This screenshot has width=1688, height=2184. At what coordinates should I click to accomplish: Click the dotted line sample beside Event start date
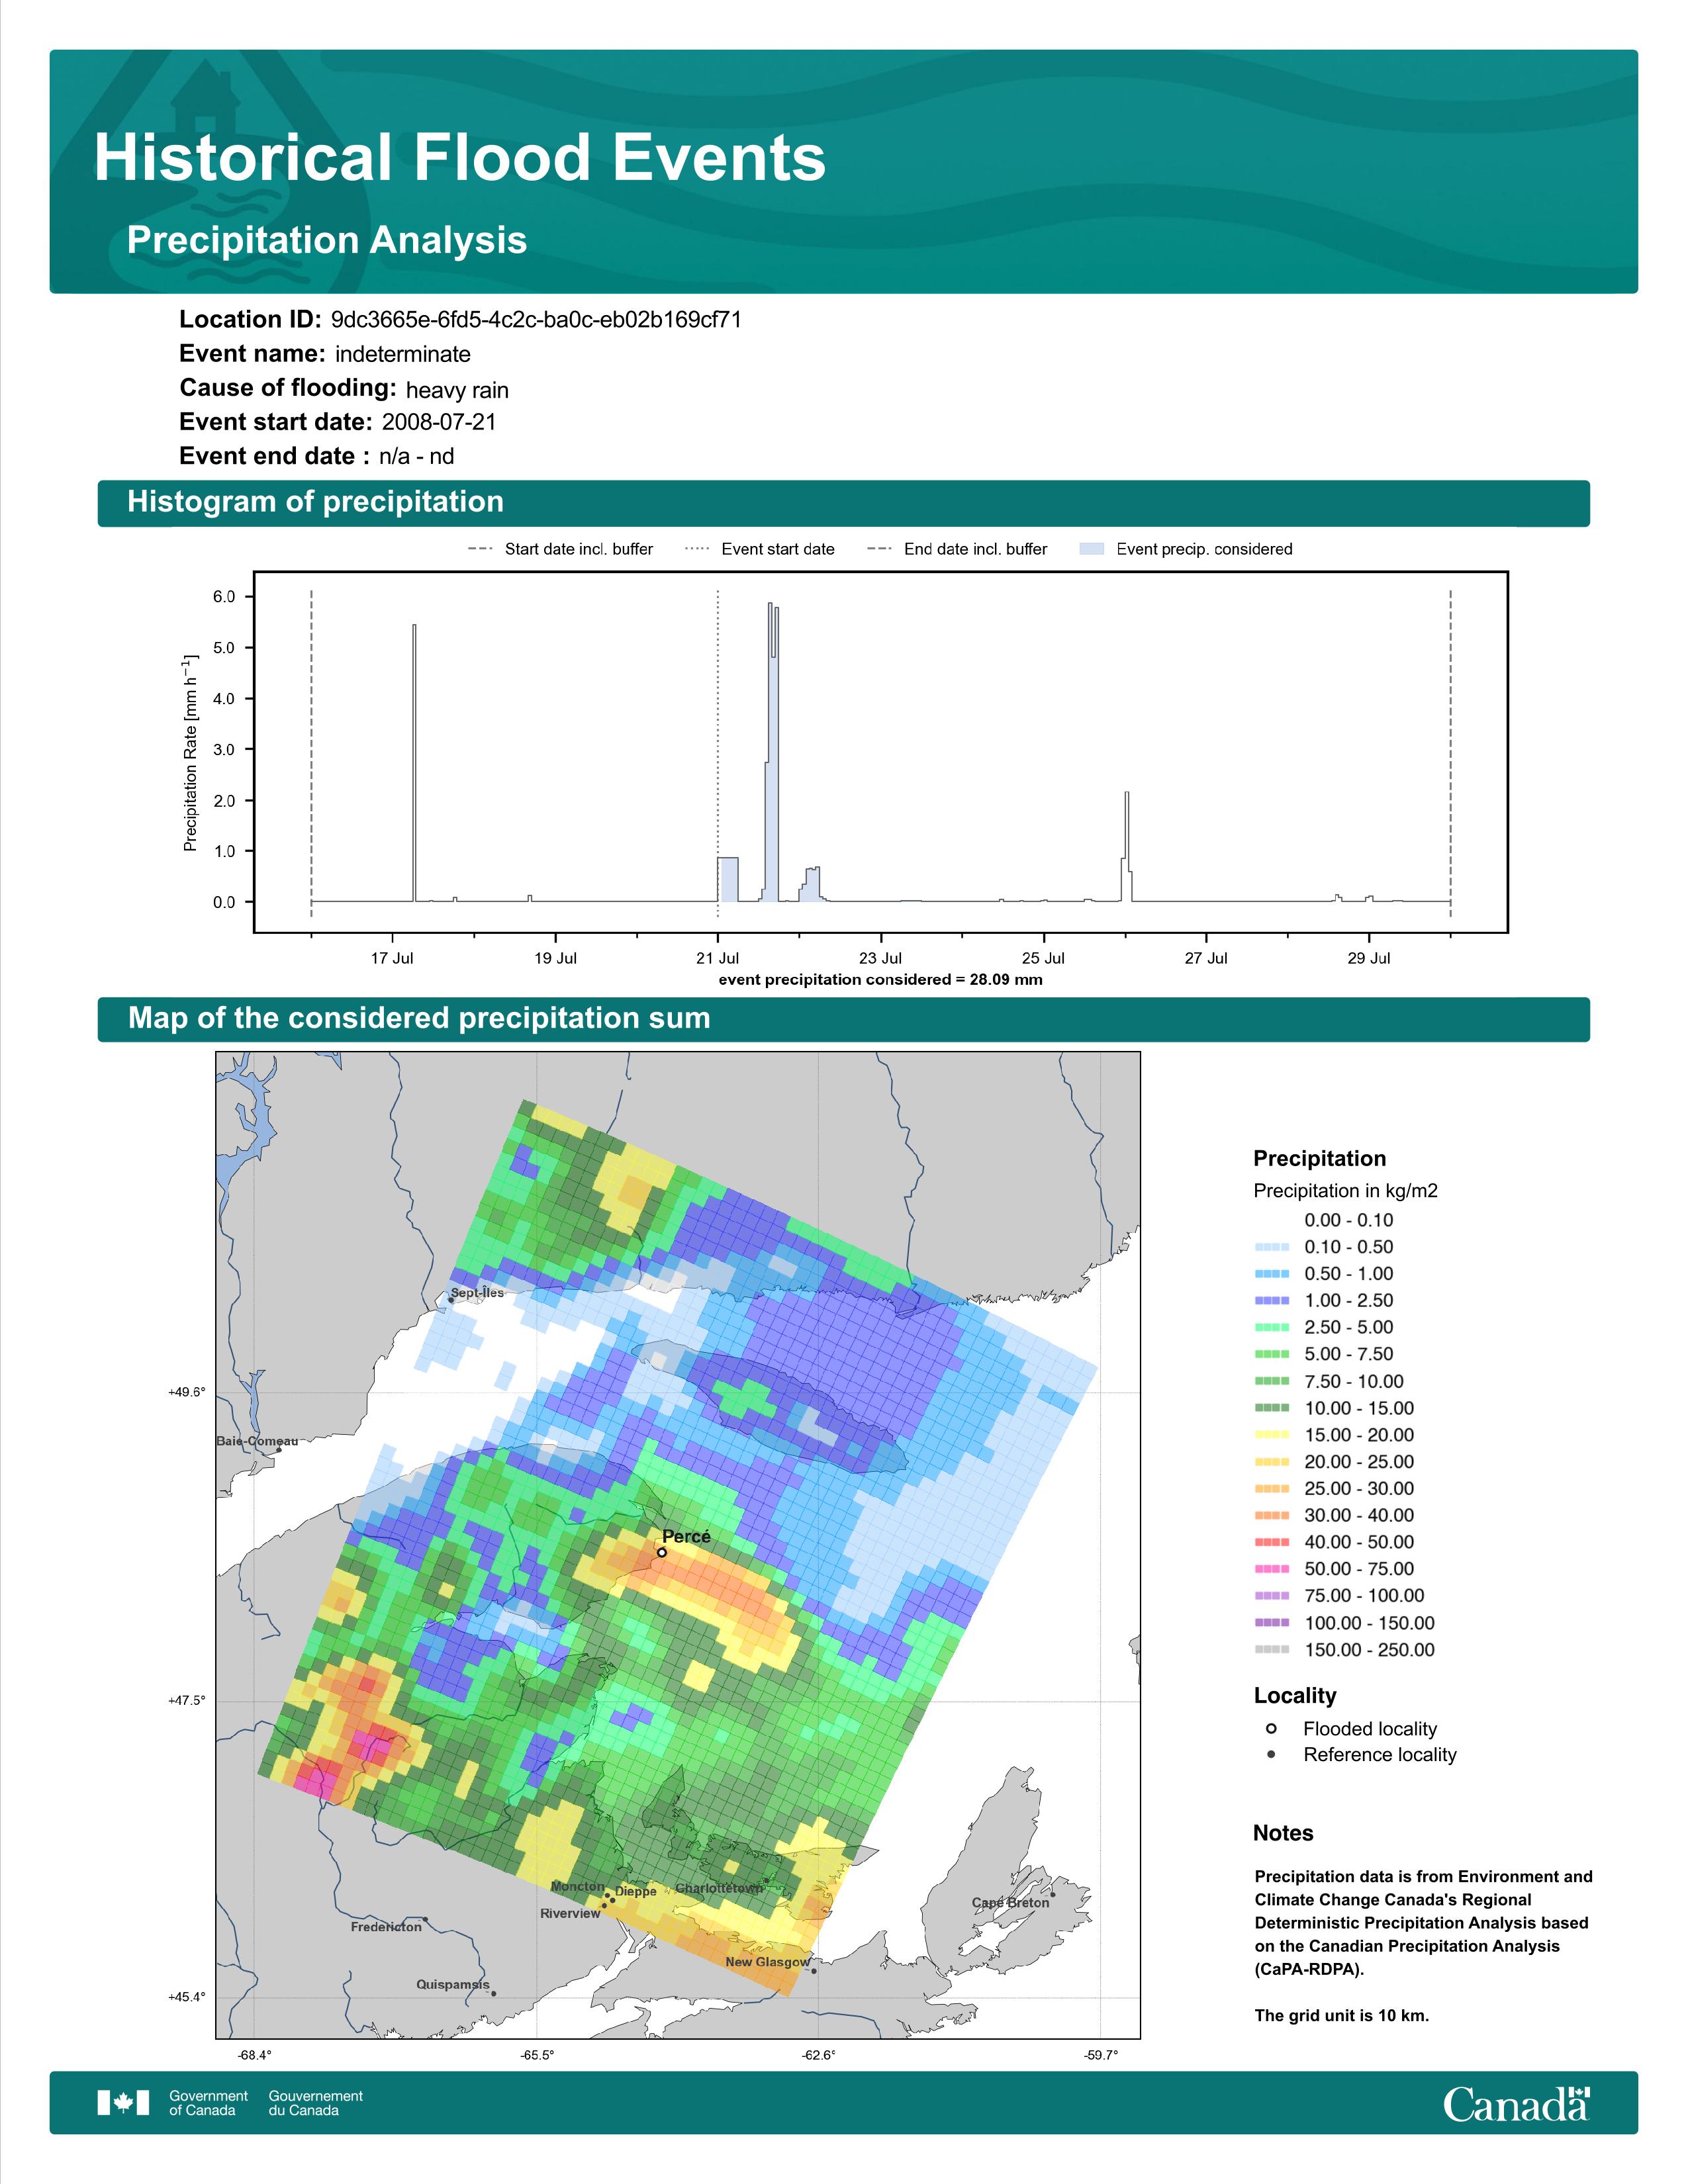point(697,549)
